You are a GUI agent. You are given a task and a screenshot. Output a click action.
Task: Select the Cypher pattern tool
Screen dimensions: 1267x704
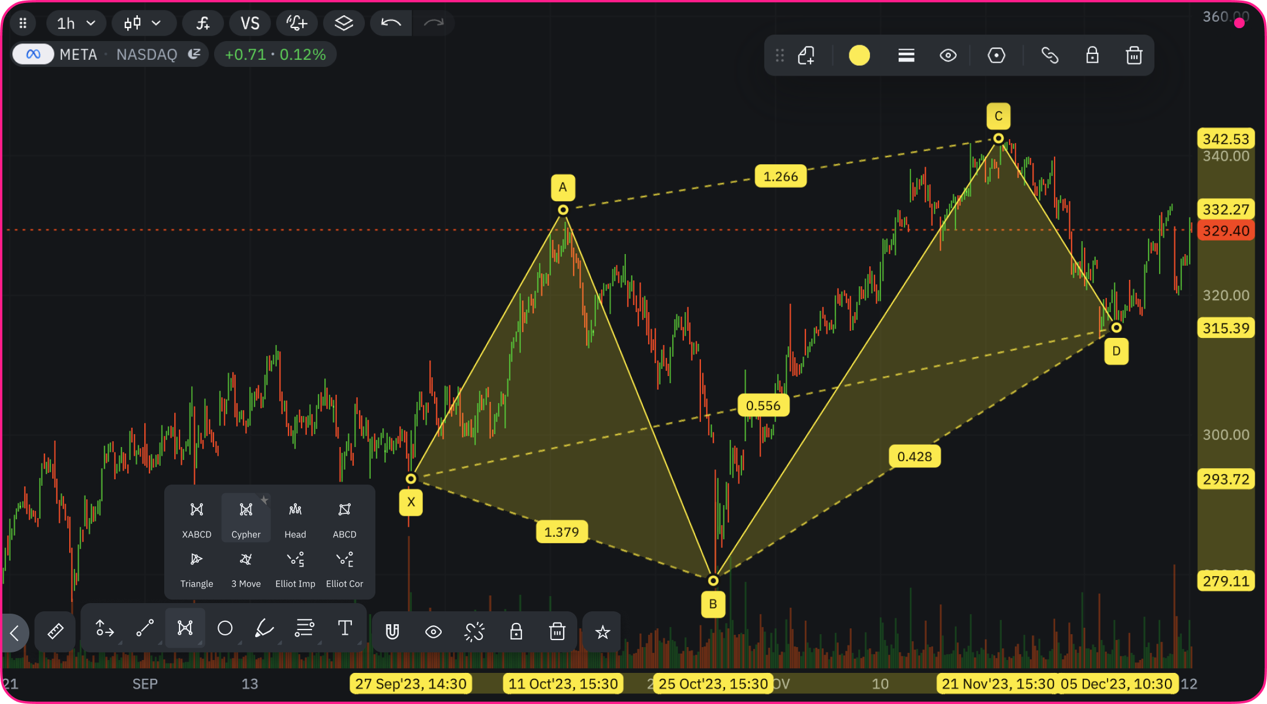246,517
